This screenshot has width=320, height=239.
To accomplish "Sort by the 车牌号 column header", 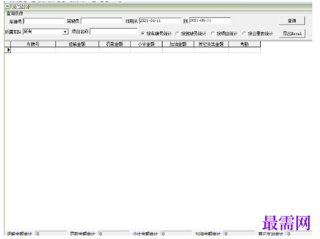I will point(33,44).
